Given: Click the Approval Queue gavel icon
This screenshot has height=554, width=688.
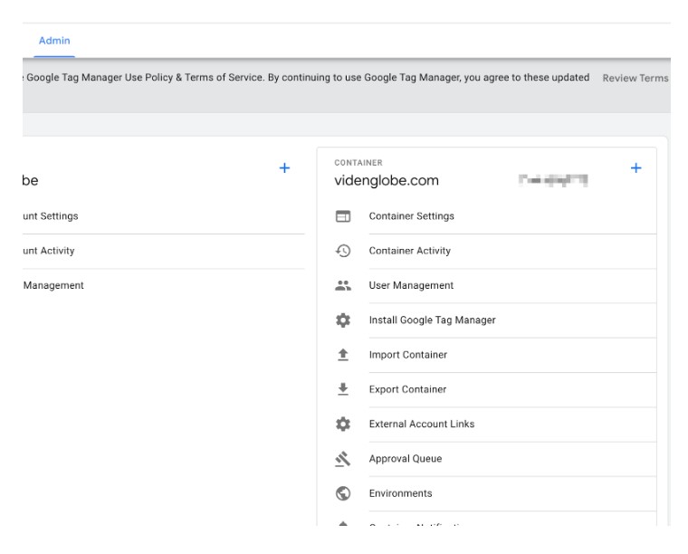Looking at the screenshot, I should click(343, 459).
